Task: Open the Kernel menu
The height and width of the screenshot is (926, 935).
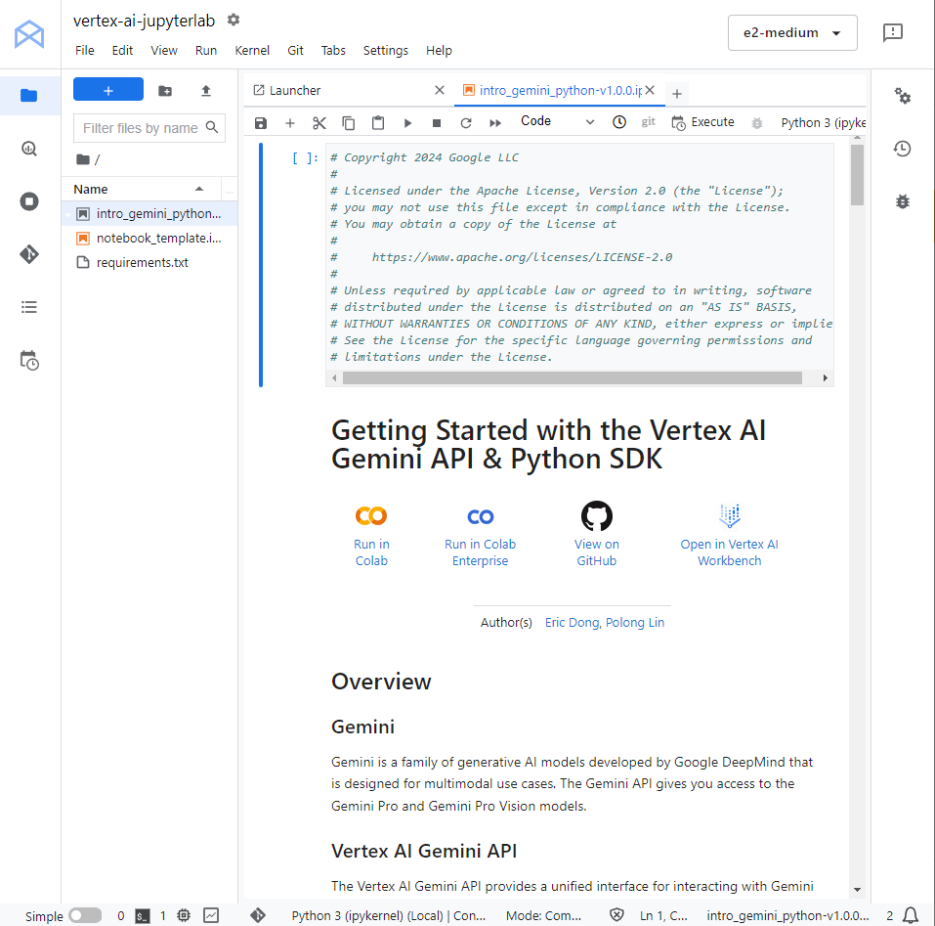Action: click(252, 51)
